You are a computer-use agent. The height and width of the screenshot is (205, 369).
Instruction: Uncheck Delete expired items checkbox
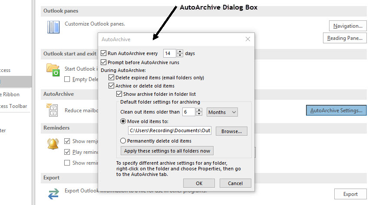tap(111, 78)
